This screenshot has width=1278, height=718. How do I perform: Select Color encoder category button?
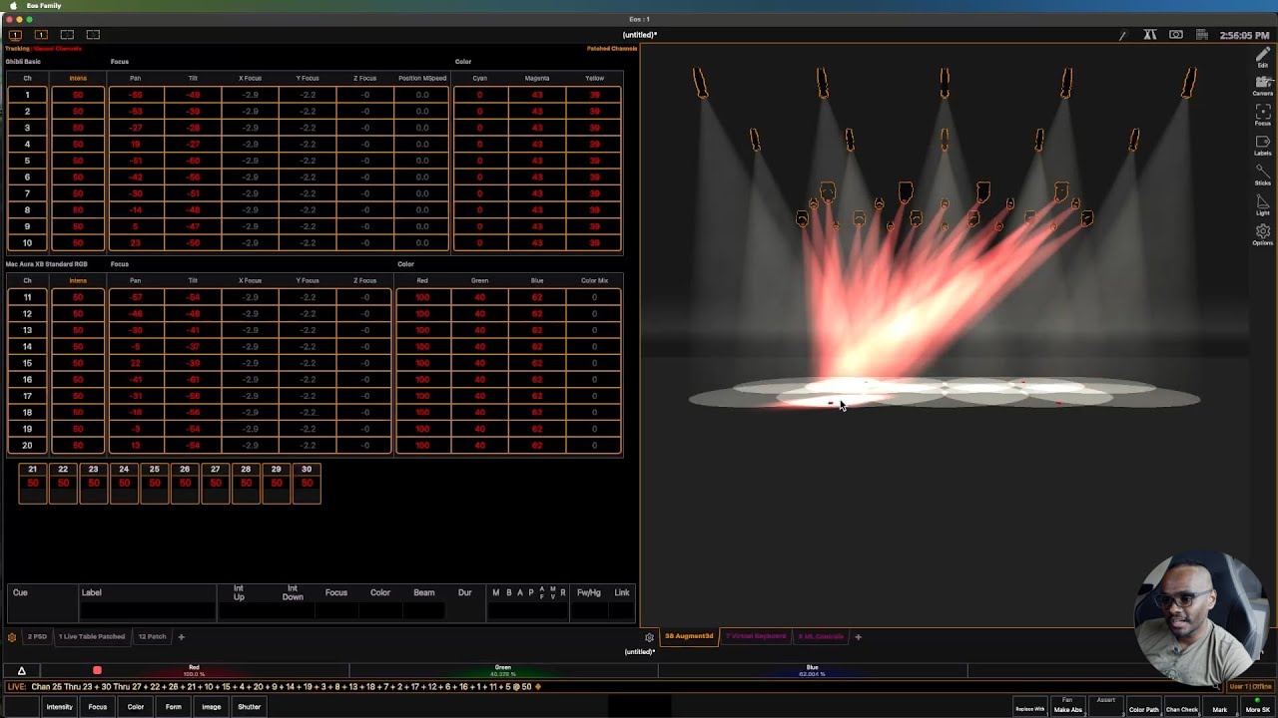tap(135, 707)
